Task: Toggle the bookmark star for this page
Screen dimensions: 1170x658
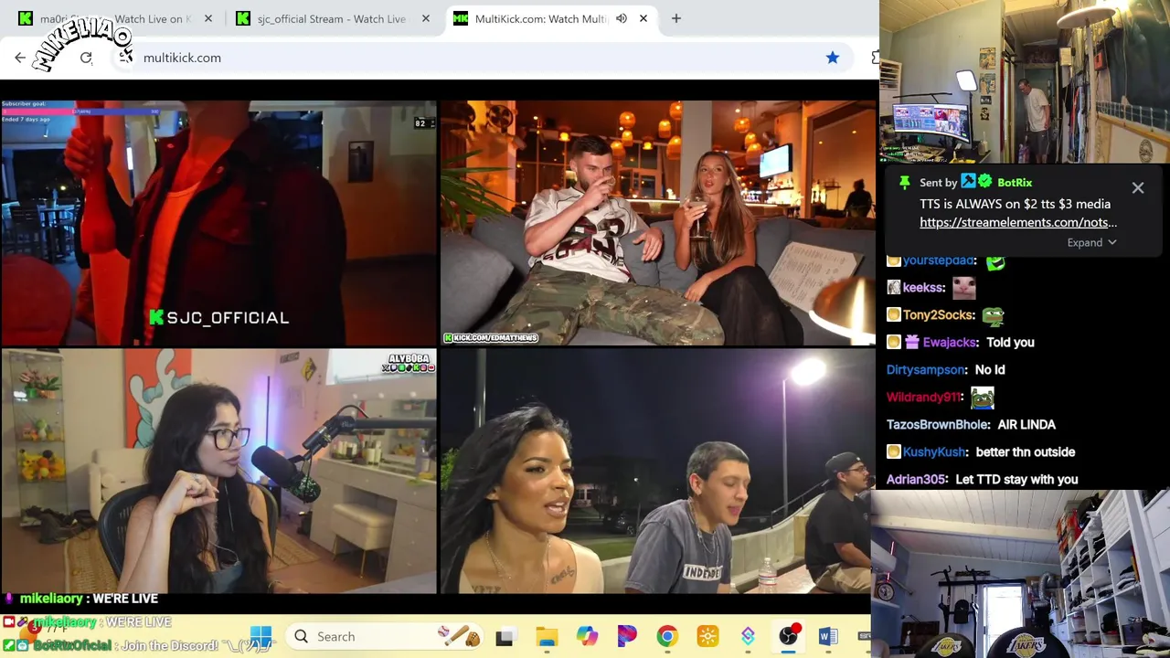Action: point(833,58)
